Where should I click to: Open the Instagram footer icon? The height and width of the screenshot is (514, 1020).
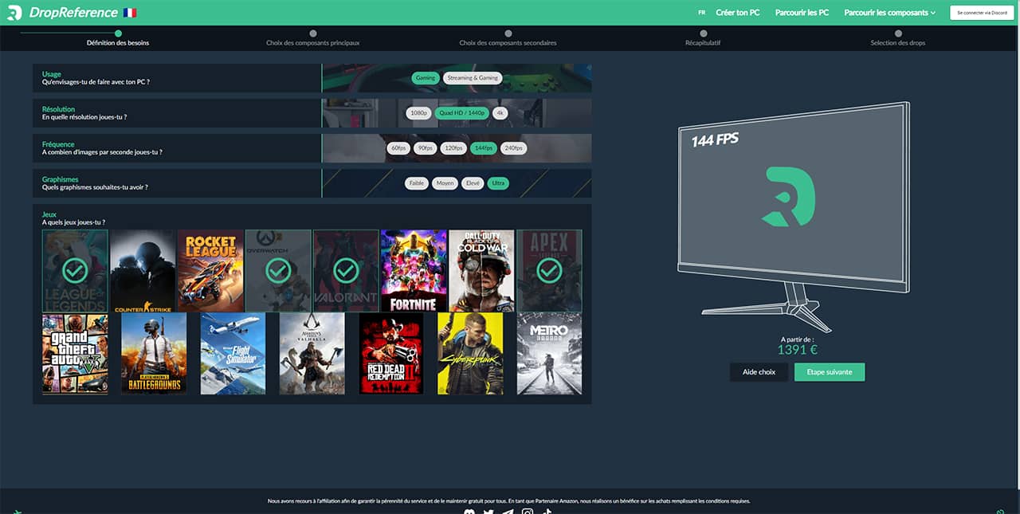coord(528,512)
